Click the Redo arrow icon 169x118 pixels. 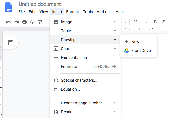click(x=16, y=22)
